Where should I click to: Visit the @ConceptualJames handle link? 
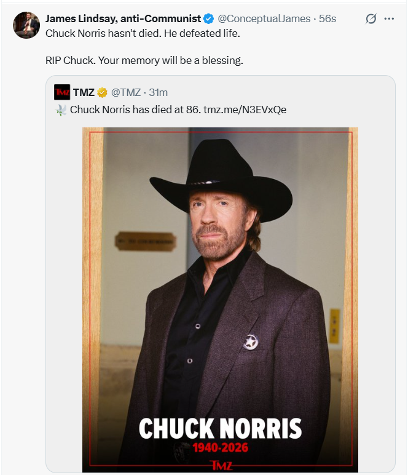[264, 19]
